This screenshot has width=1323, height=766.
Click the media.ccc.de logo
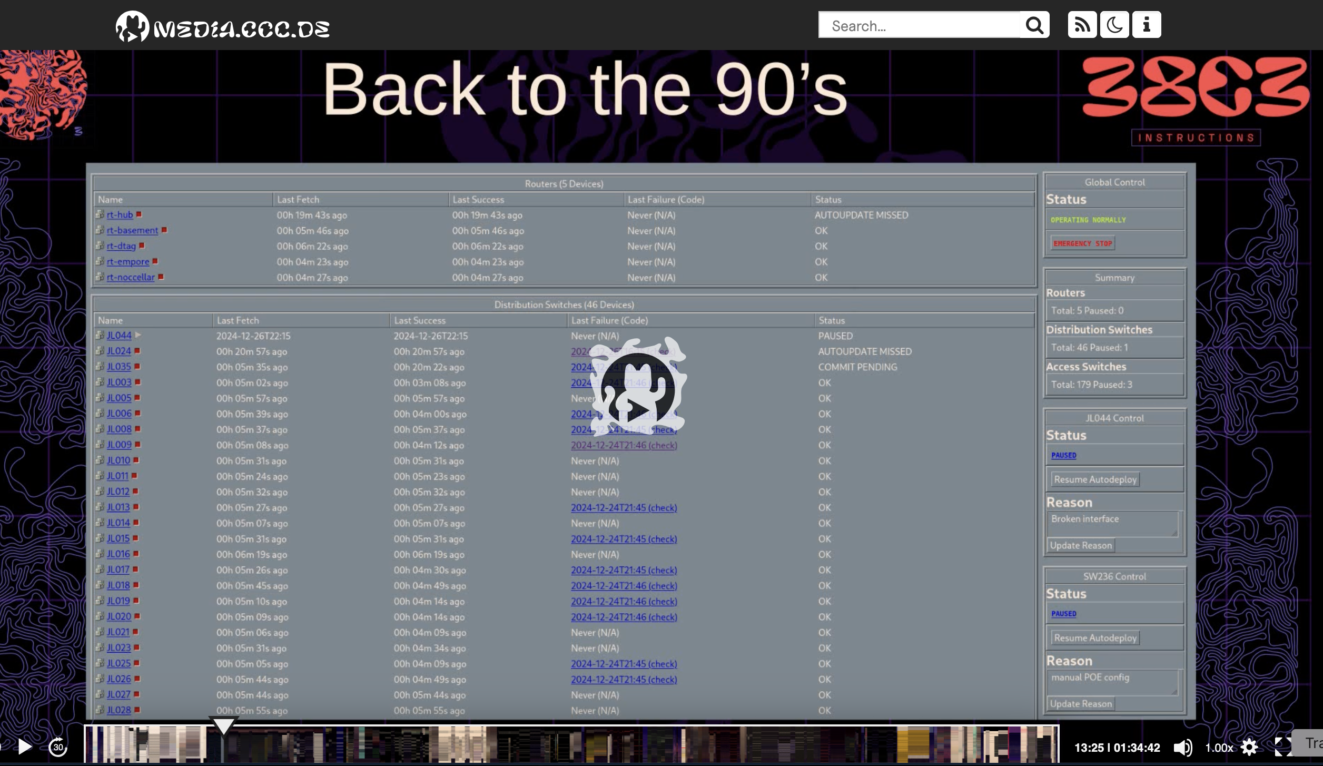(222, 26)
